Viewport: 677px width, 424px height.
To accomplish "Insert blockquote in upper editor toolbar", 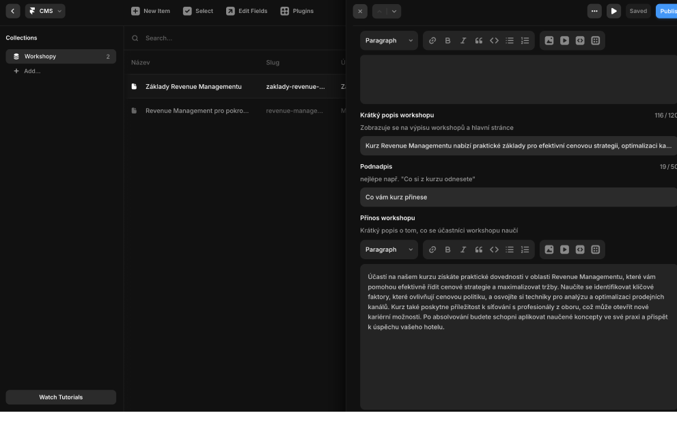I will click(x=479, y=40).
